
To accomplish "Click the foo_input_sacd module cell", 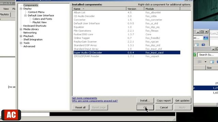I will tap(154, 53).
